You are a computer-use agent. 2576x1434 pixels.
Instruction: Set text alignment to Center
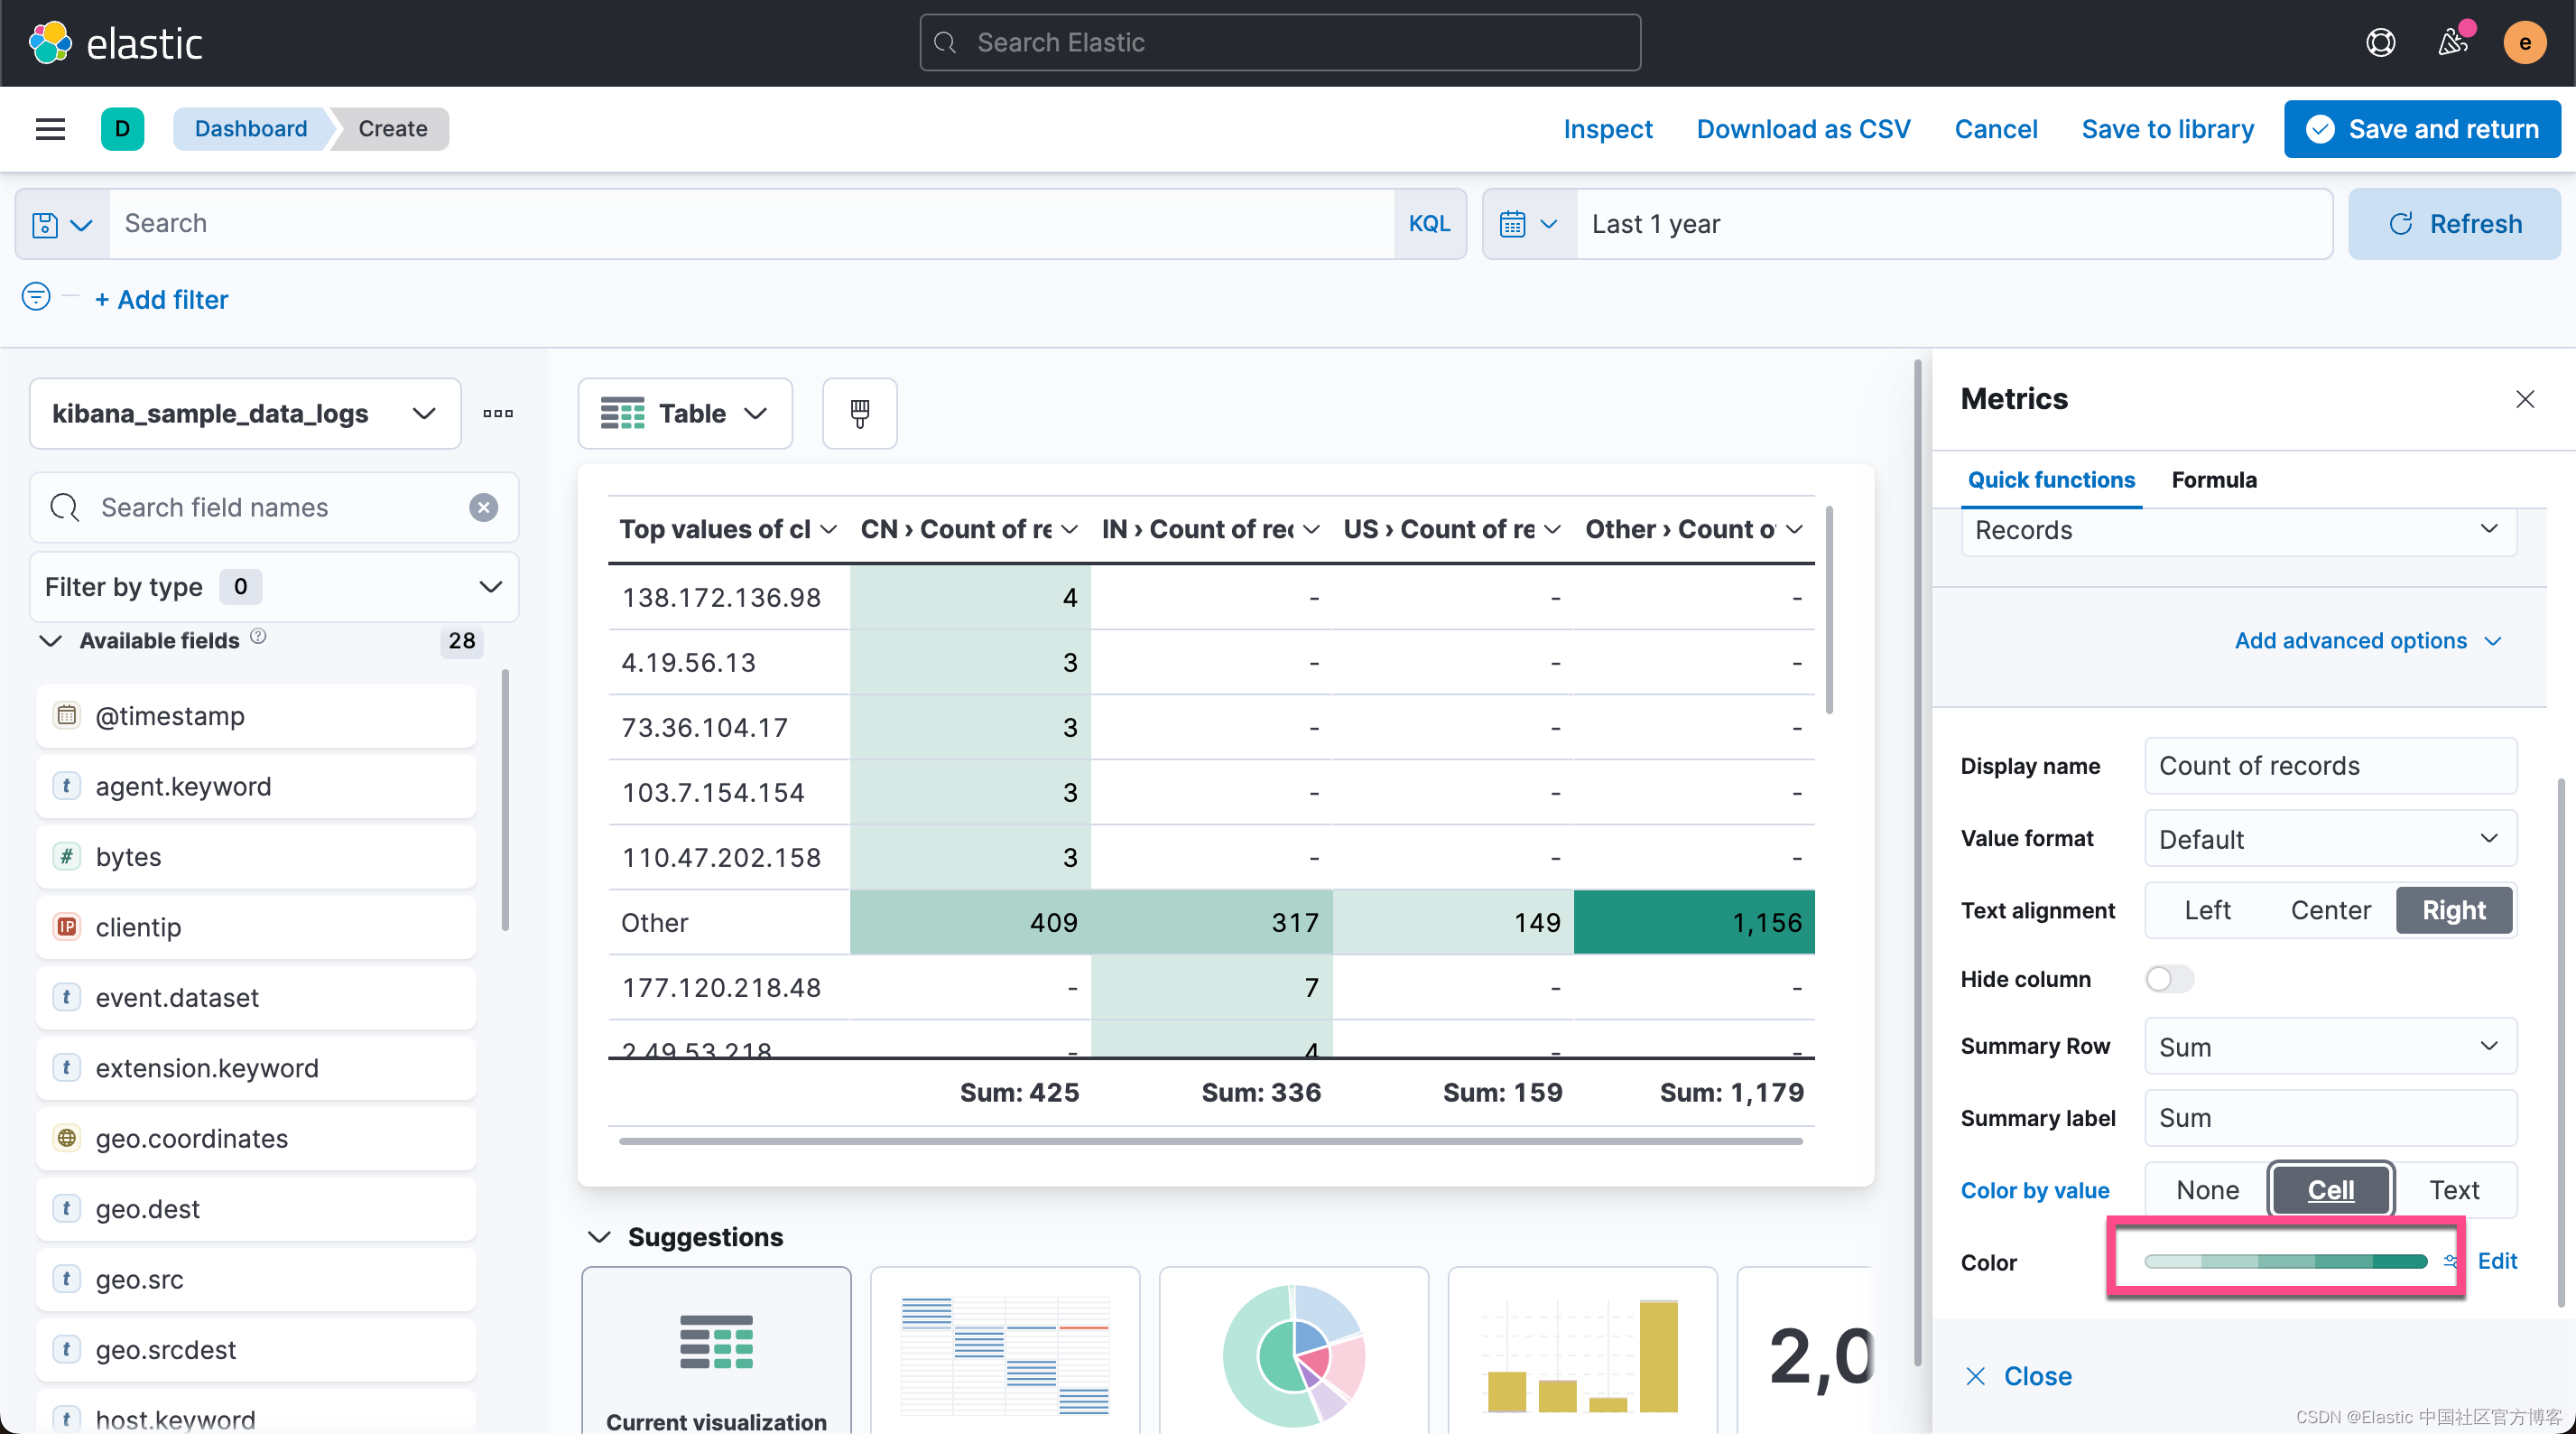[2329, 909]
